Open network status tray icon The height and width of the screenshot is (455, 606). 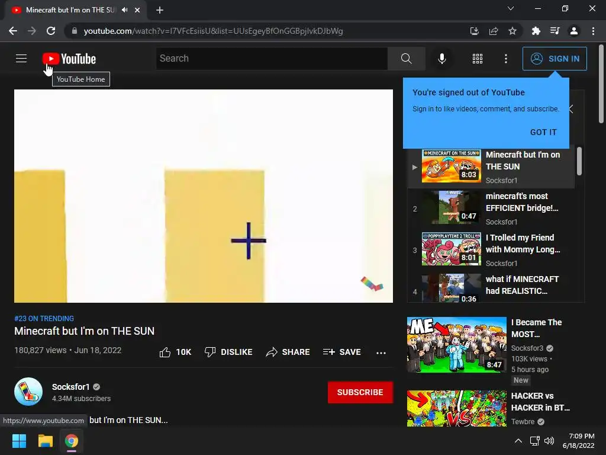click(535, 441)
